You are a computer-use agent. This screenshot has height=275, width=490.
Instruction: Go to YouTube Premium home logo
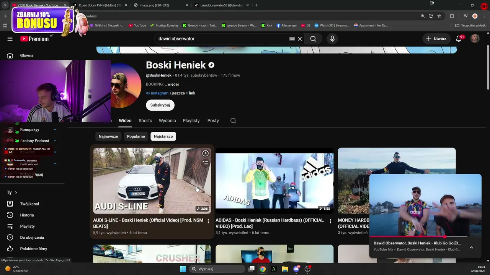pyautogui.click(x=34, y=39)
